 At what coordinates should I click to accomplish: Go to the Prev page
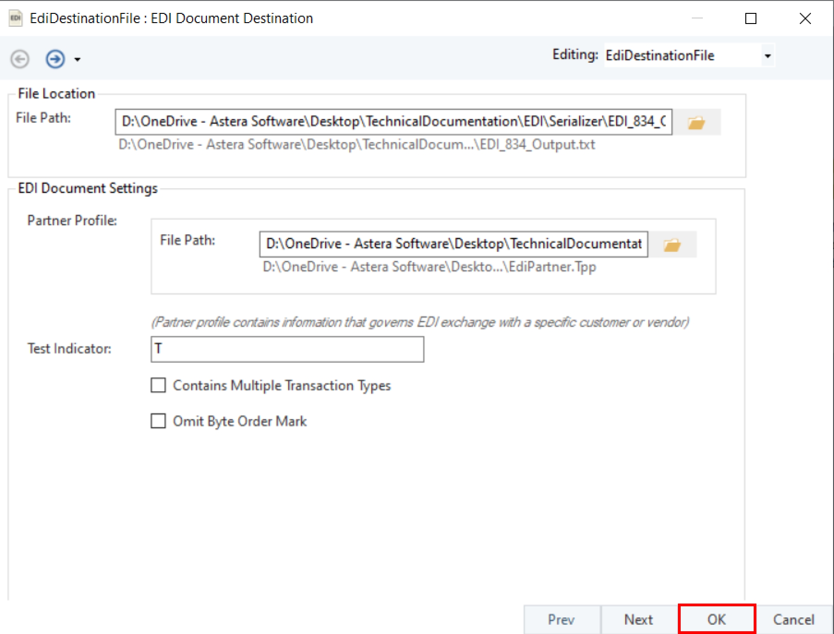562,619
